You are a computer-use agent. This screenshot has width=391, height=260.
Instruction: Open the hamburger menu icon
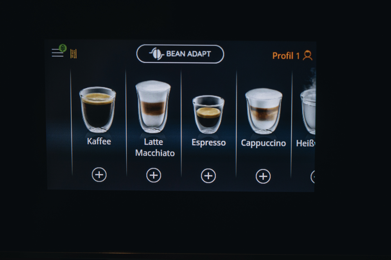57,53
